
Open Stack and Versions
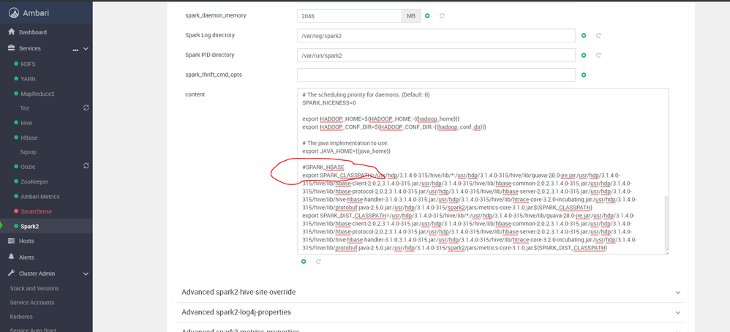(34, 288)
